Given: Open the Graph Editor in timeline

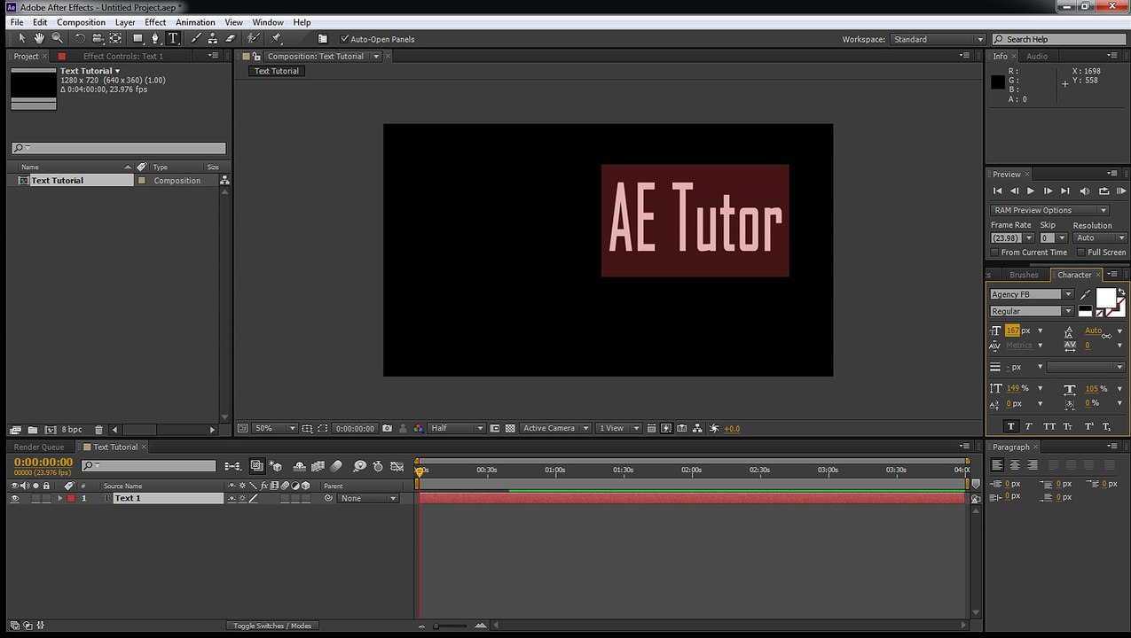Looking at the screenshot, I should [396, 465].
